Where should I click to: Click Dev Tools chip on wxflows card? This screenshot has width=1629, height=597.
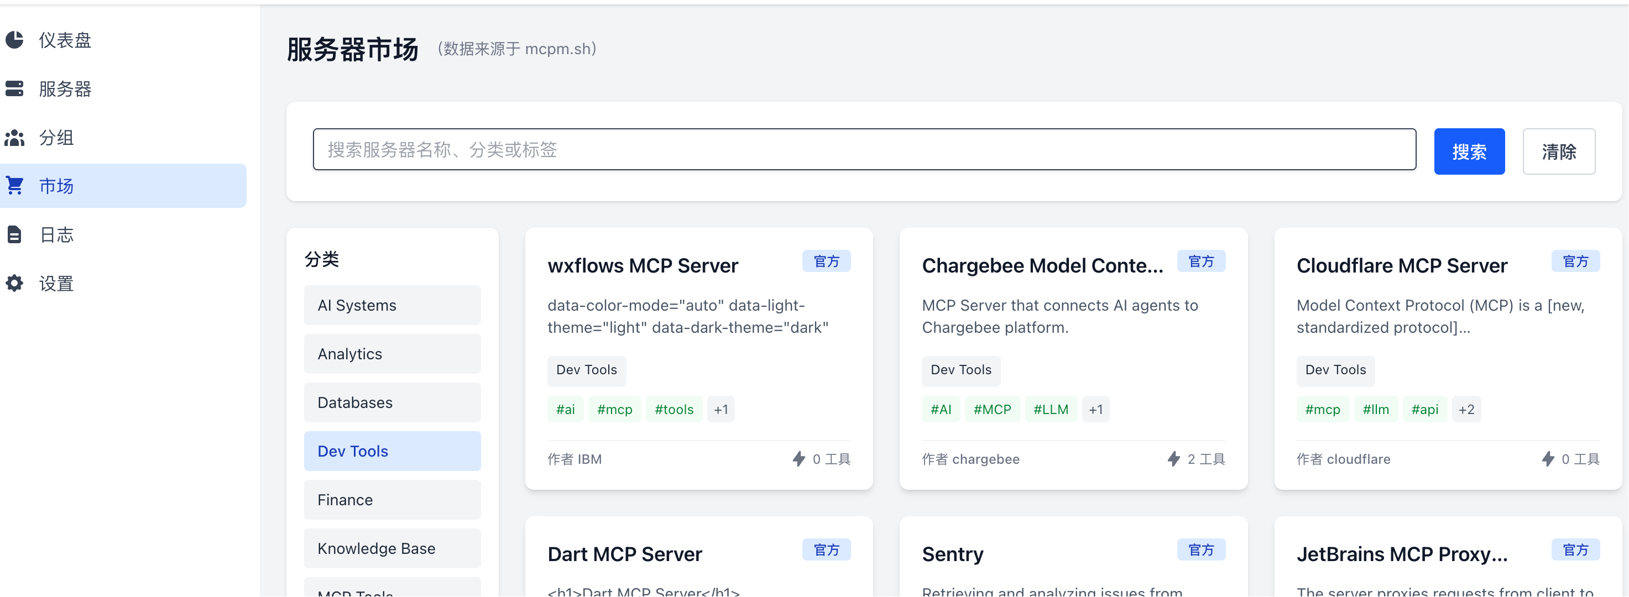tap(587, 370)
